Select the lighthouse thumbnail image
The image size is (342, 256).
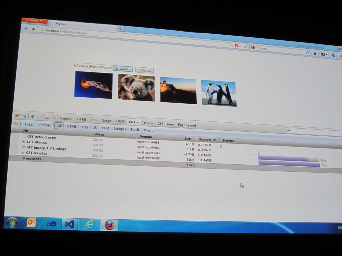(178, 90)
